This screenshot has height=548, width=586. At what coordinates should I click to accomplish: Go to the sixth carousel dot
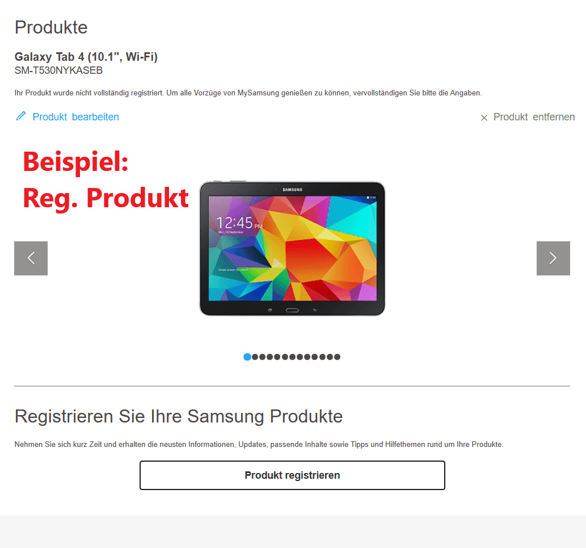(285, 357)
